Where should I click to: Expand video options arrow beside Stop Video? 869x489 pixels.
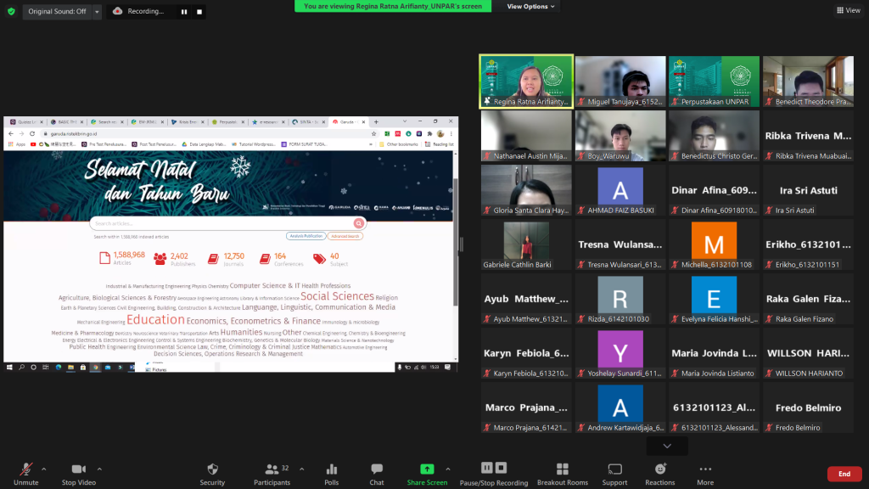(x=99, y=469)
